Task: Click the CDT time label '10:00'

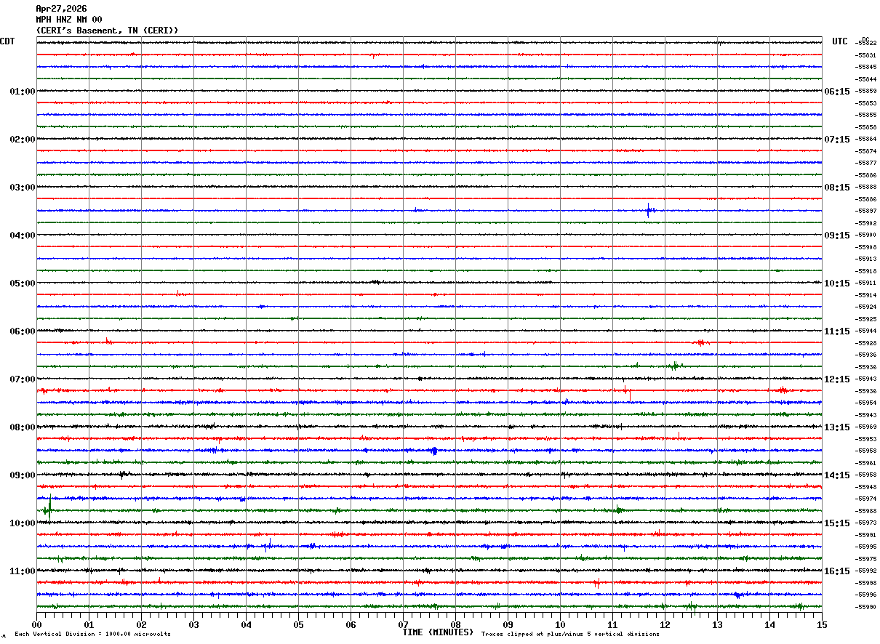Action: [x=23, y=523]
